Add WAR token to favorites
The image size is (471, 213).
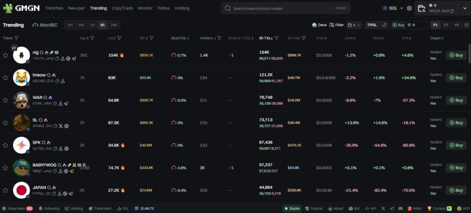(6, 100)
